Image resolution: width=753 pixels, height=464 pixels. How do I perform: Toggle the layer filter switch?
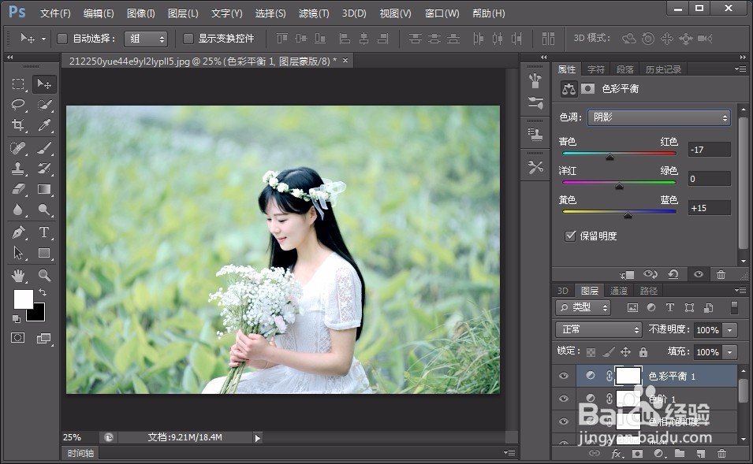click(x=734, y=307)
